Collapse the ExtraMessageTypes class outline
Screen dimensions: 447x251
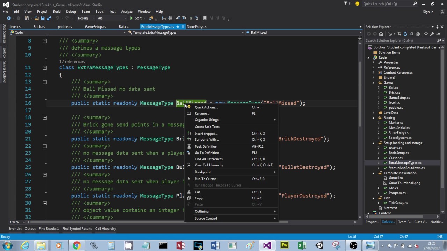click(45, 68)
